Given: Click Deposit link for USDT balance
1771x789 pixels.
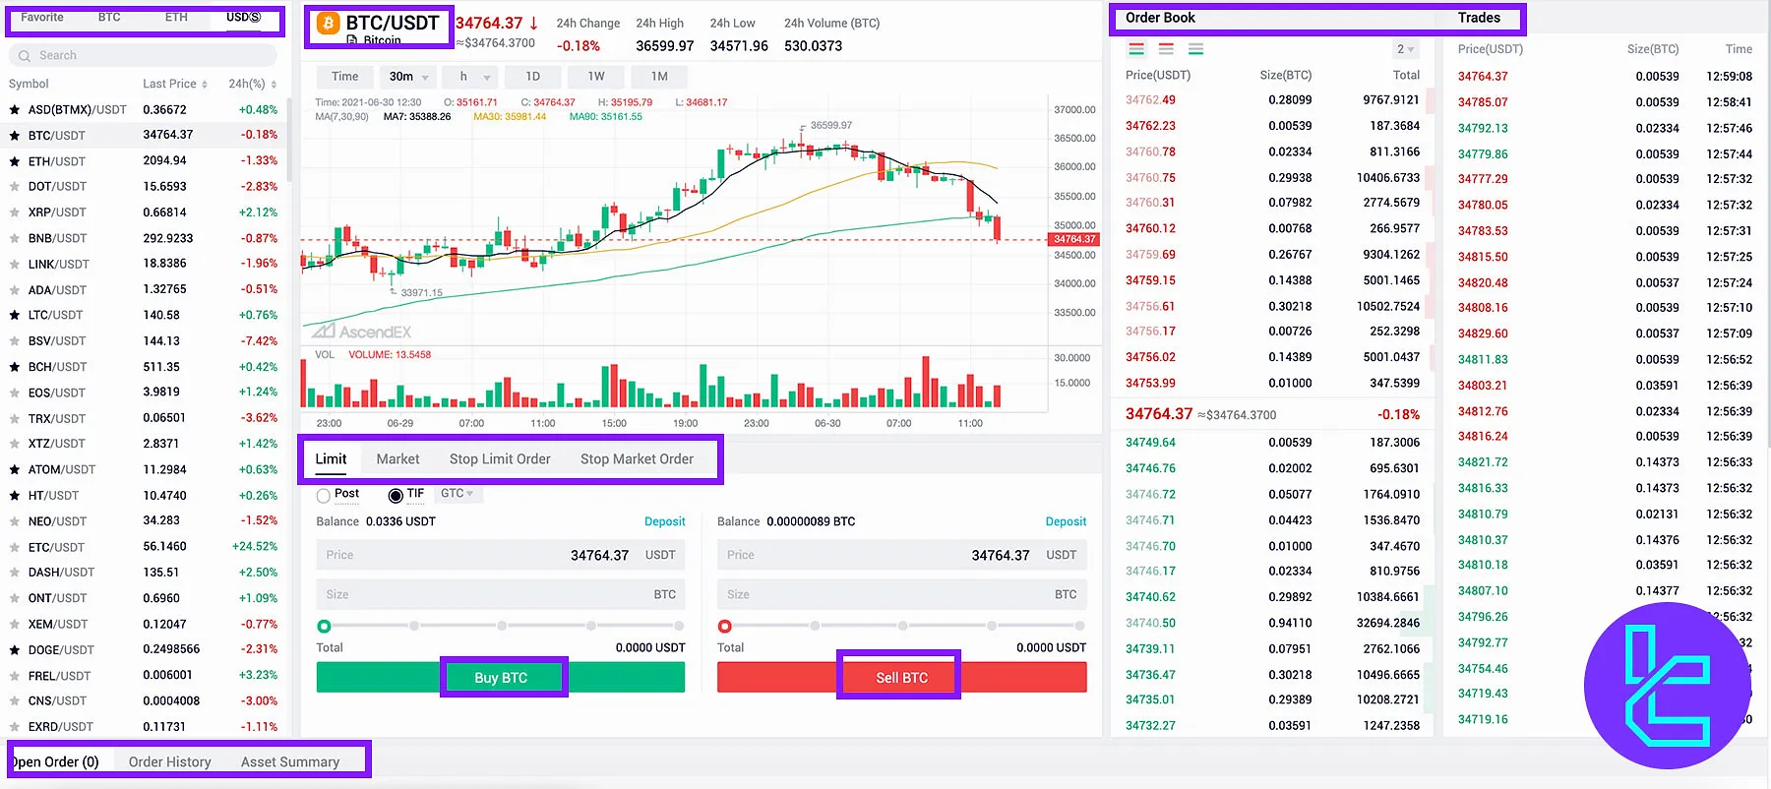Looking at the screenshot, I should tap(665, 522).
